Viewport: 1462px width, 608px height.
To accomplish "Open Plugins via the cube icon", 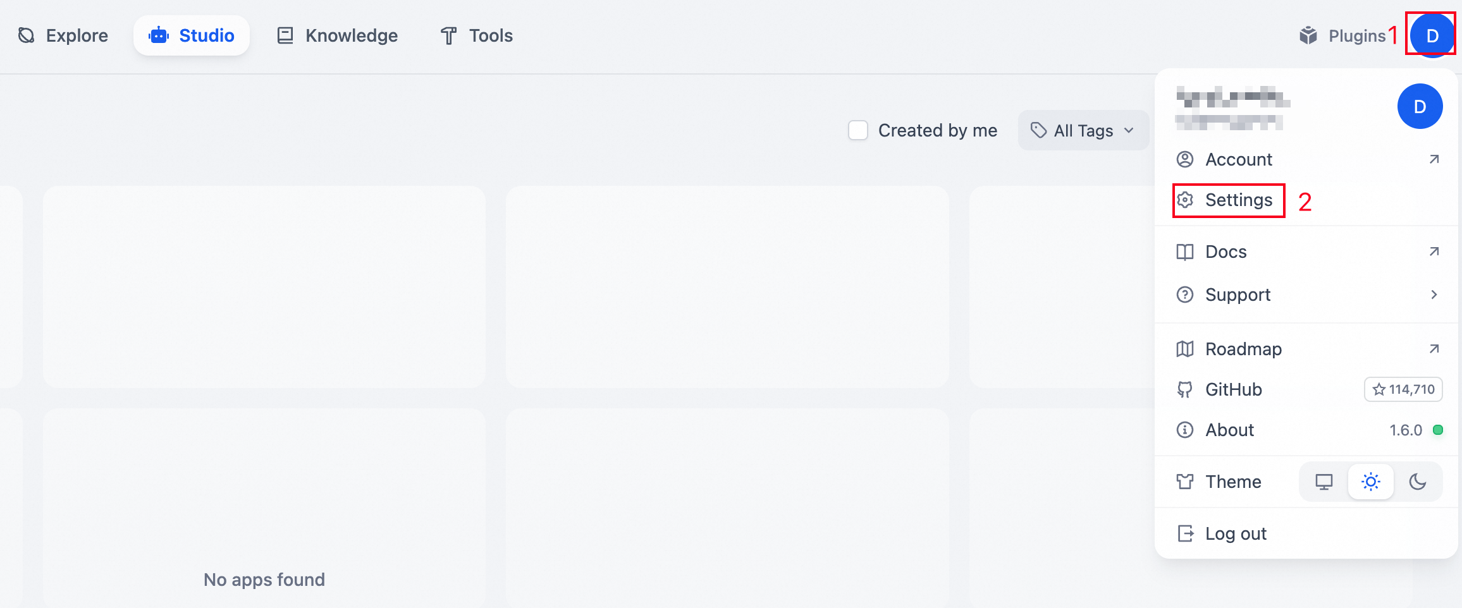I will 1308,35.
